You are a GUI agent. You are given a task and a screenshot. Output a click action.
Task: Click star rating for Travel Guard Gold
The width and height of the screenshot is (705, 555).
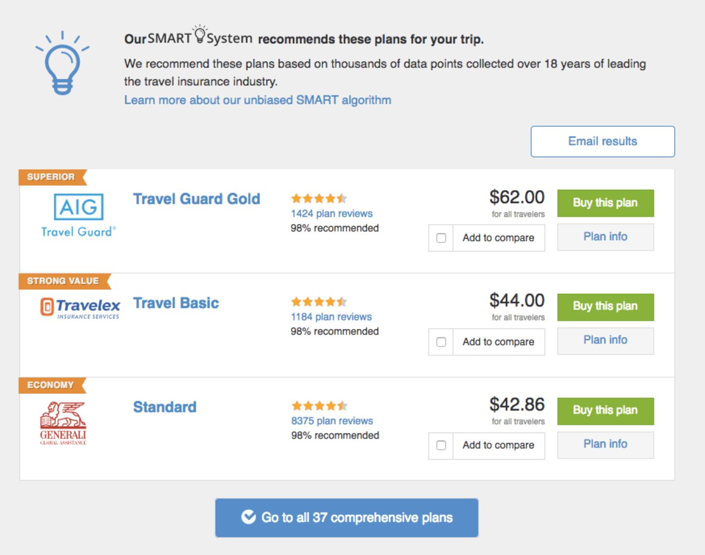(x=319, y=198)
